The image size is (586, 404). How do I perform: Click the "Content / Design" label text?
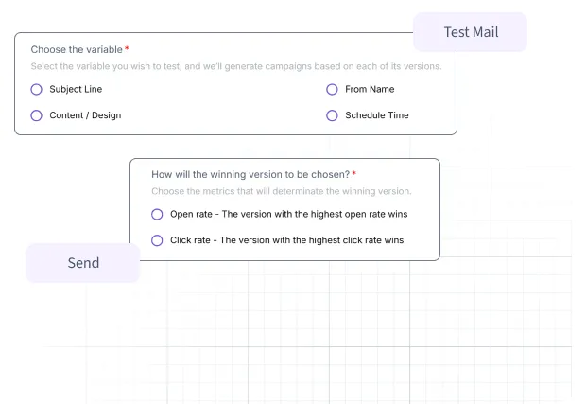pos(85,115)
